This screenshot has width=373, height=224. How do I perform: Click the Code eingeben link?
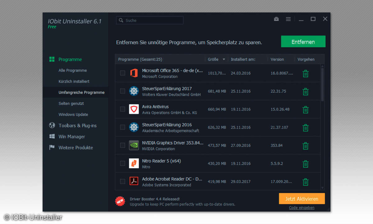[302, 208]
